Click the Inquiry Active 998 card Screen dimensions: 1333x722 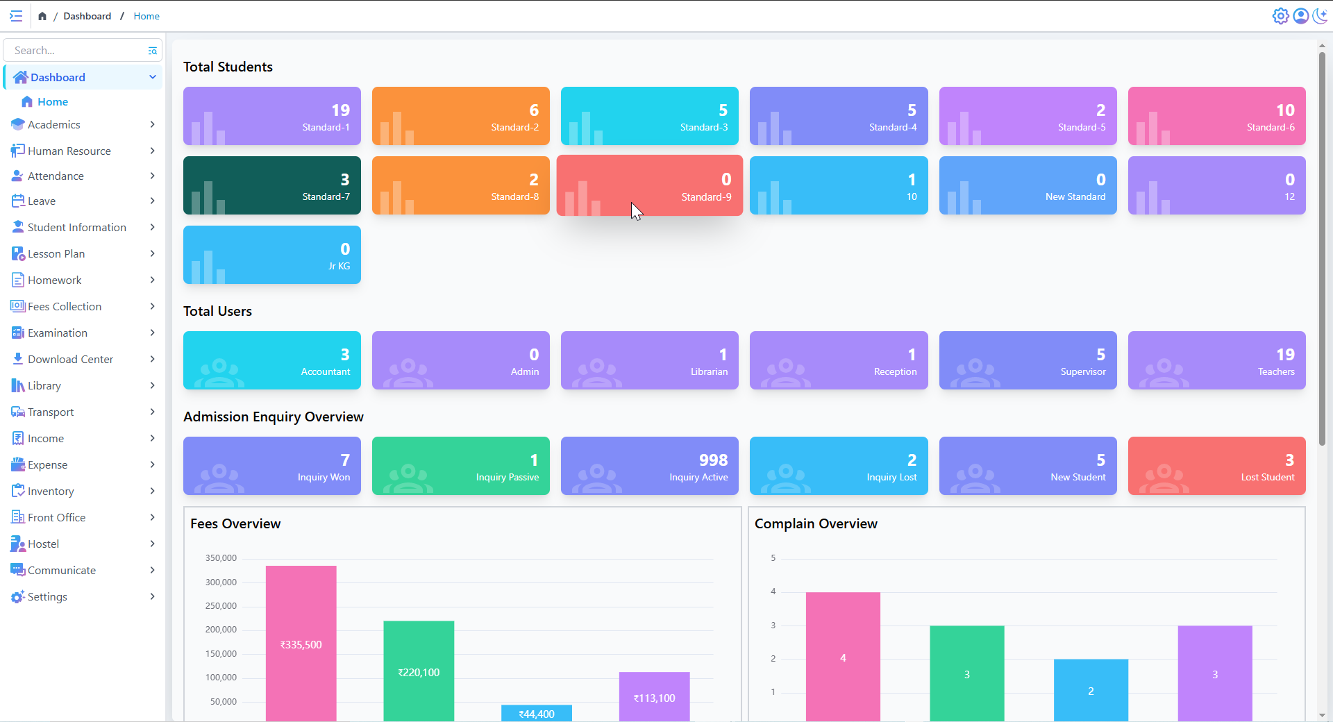tap(649, 466)
